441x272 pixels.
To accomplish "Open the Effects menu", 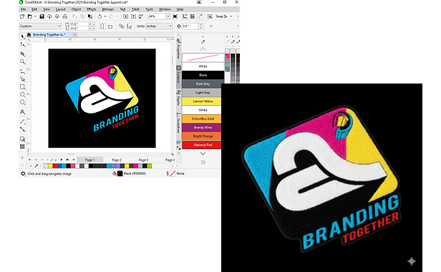I will click(91, 9).
